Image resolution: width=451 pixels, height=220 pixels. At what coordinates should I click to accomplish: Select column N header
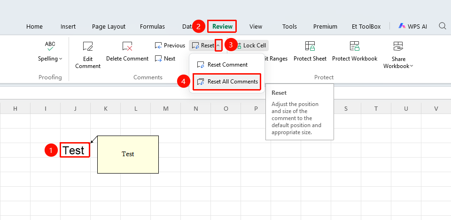[196, 108]
